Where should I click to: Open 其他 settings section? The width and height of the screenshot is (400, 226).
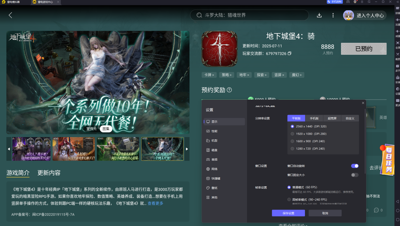(x=224, y=197)
